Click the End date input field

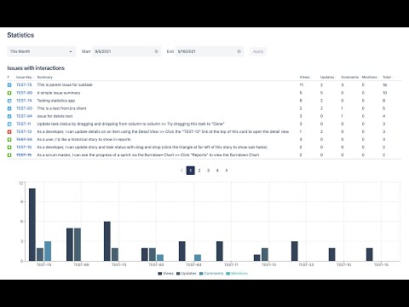[210, 51]
